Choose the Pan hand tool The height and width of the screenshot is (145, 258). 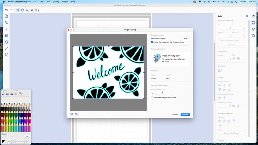22,10
